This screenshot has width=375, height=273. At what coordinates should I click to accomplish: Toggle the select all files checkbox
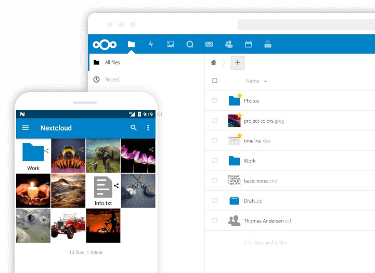(215, 81)
